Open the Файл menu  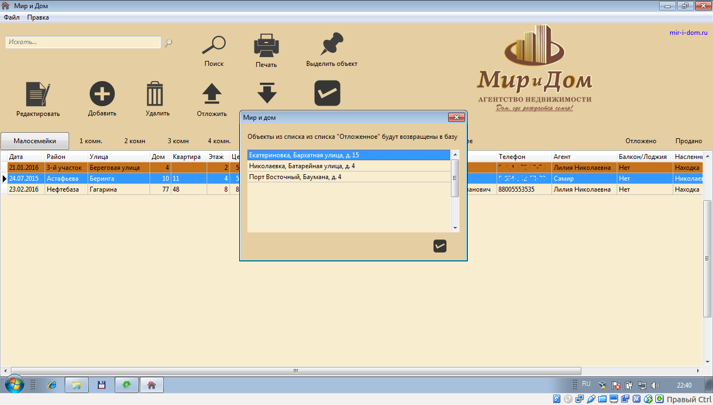12,17
